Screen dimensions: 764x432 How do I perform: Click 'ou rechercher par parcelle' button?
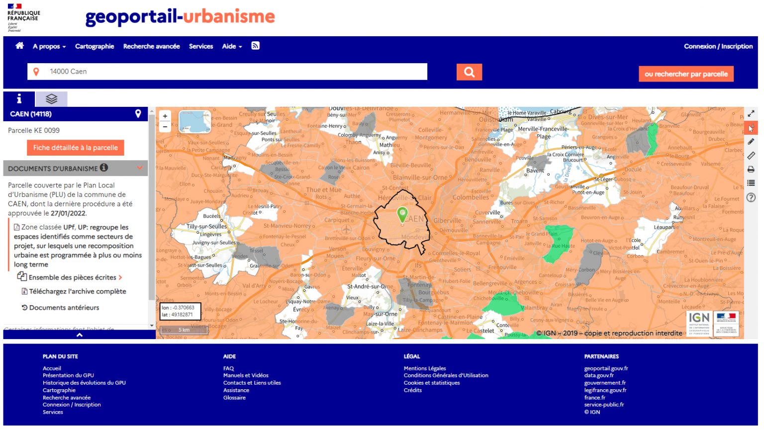click(x=686, y=74)
